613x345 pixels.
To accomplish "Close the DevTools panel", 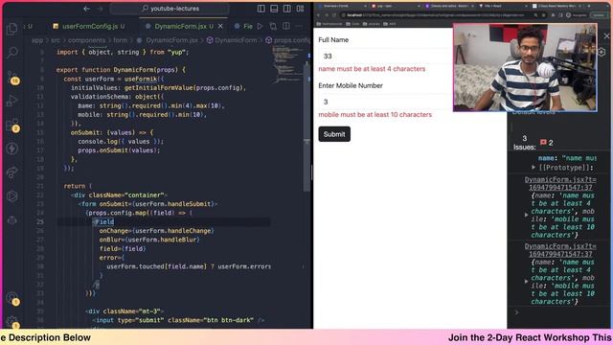I will [x=606, y=36].
